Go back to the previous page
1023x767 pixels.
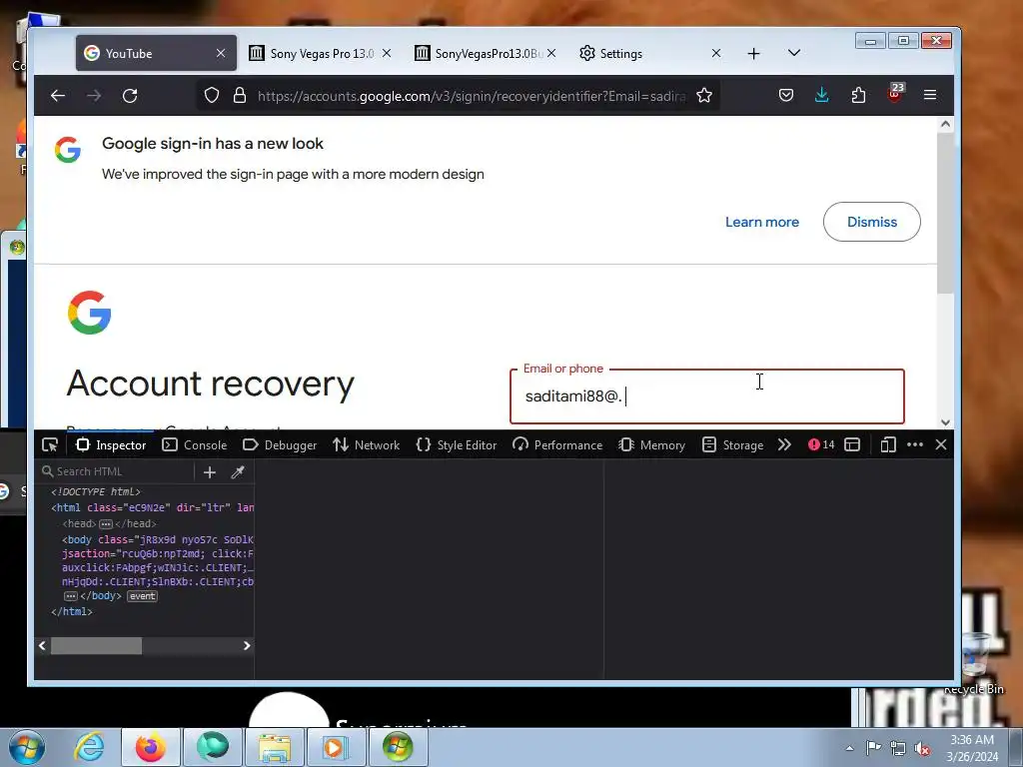pos(58,96)
